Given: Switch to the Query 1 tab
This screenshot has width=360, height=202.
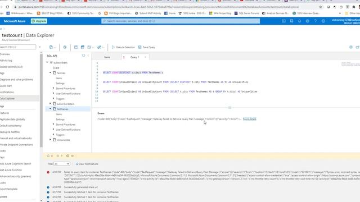Looking at the screenshot, I should click(x=134, y=57).
